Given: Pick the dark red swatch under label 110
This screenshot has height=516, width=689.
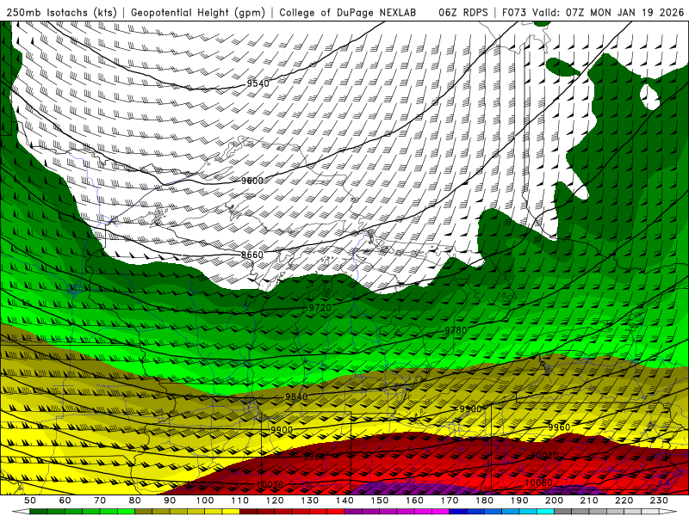Looking at the screenshot, I should (248, 512).
